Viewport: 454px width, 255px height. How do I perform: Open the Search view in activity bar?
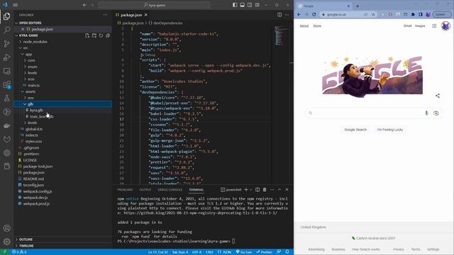click(x=6, y=30)
